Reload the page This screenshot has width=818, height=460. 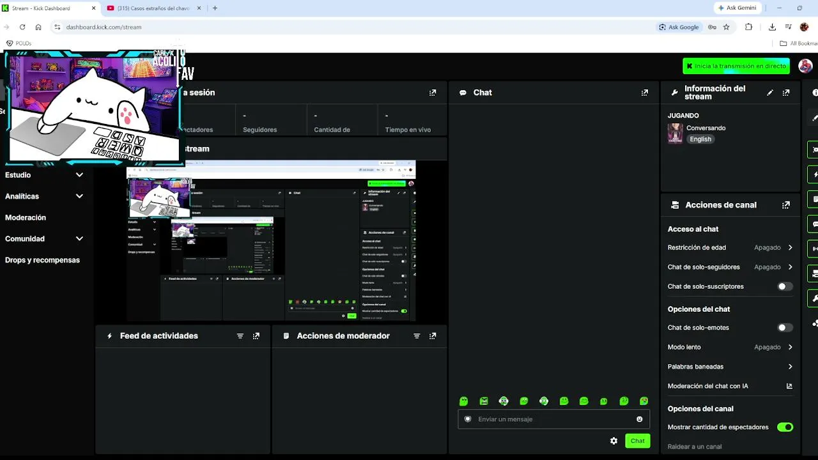pyautogui.click(x=22, y=27)
